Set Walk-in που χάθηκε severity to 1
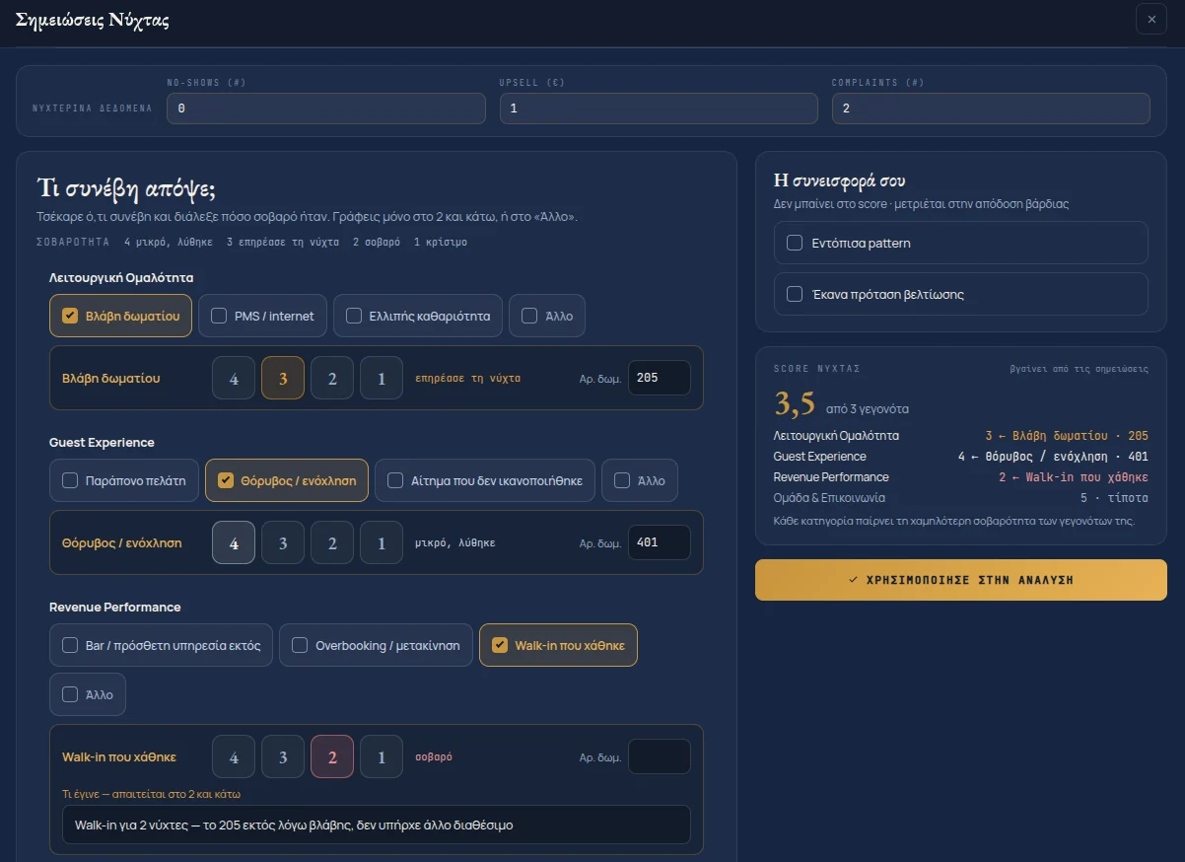This screenshot has height=862, width=1185. pyautogui.click(x=382, y=756)
